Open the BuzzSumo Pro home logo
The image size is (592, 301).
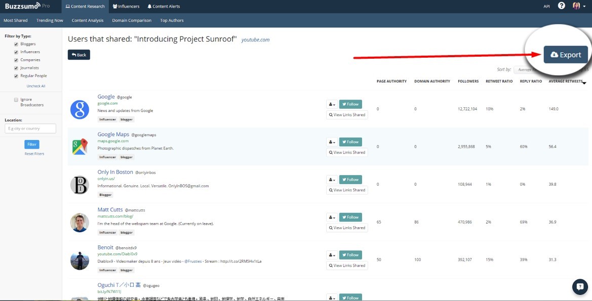point(27,7)
